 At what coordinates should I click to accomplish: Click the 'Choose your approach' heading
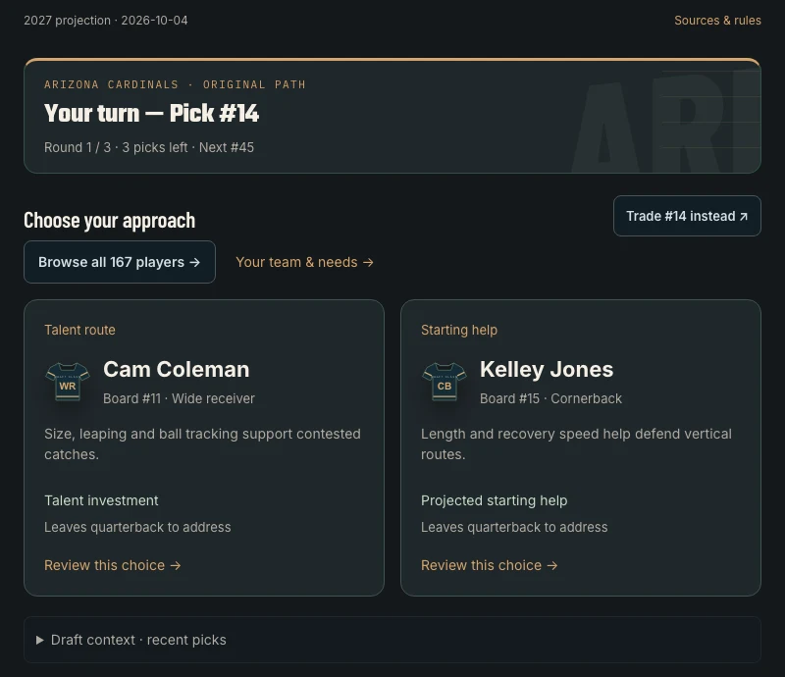[110, 221]
